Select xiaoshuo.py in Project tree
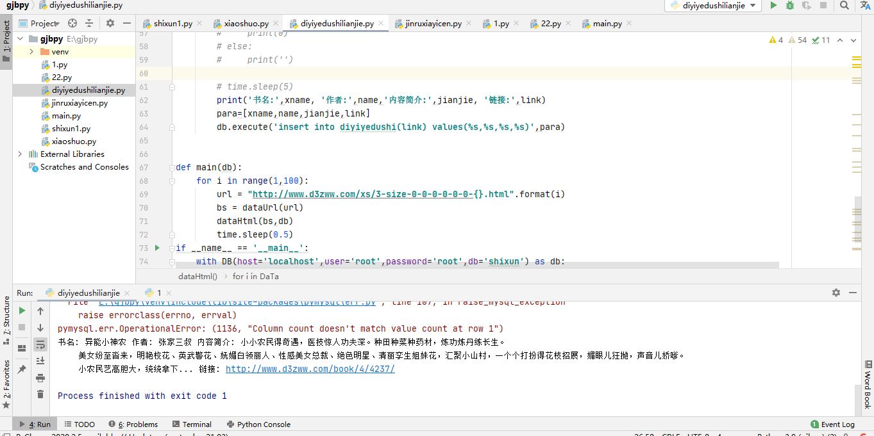 pos(74,141)
